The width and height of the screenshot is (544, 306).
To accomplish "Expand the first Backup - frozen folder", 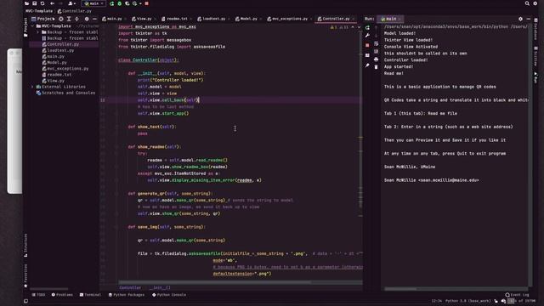I will coord(38,32).
